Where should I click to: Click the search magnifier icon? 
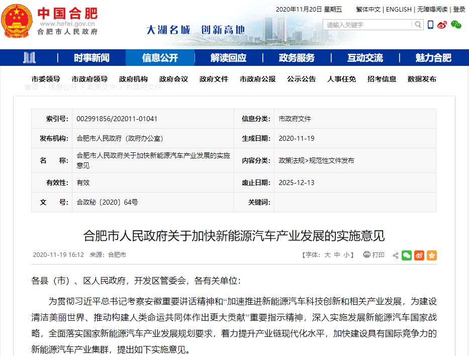pyautogui.click(x=418, y=24)
